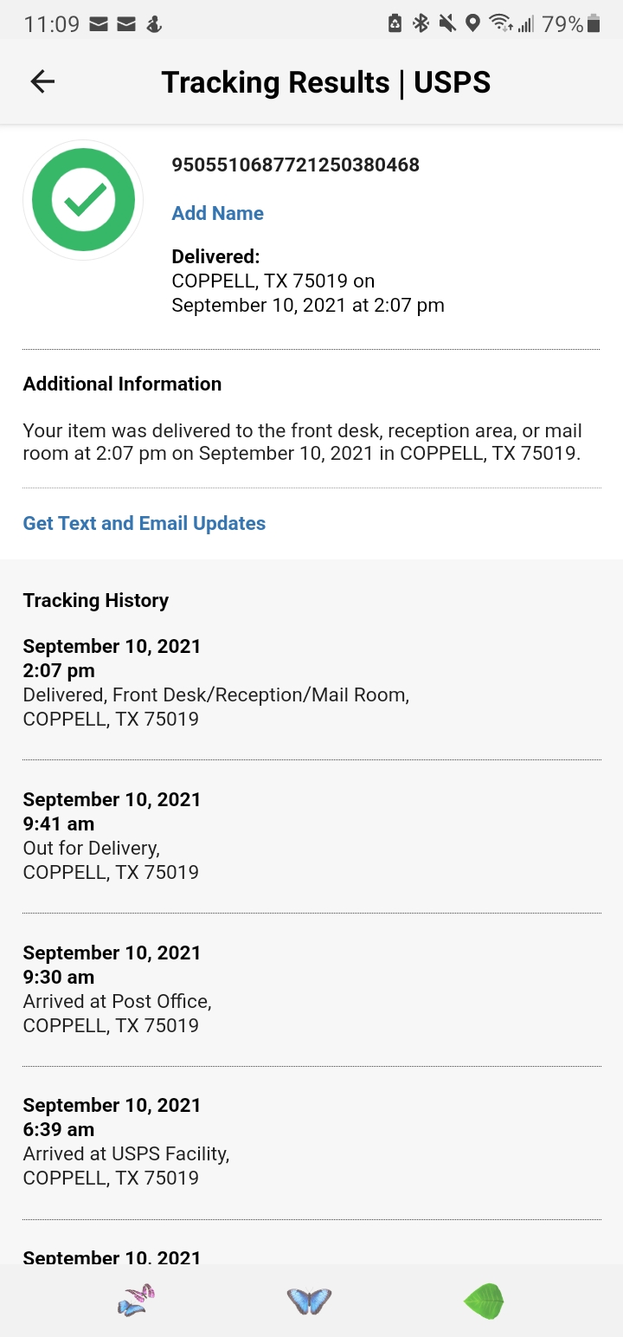This screenshot has width=623, height=1337.
Task: Tap the Tracking History heading
Action: click(x=95, y=600)
